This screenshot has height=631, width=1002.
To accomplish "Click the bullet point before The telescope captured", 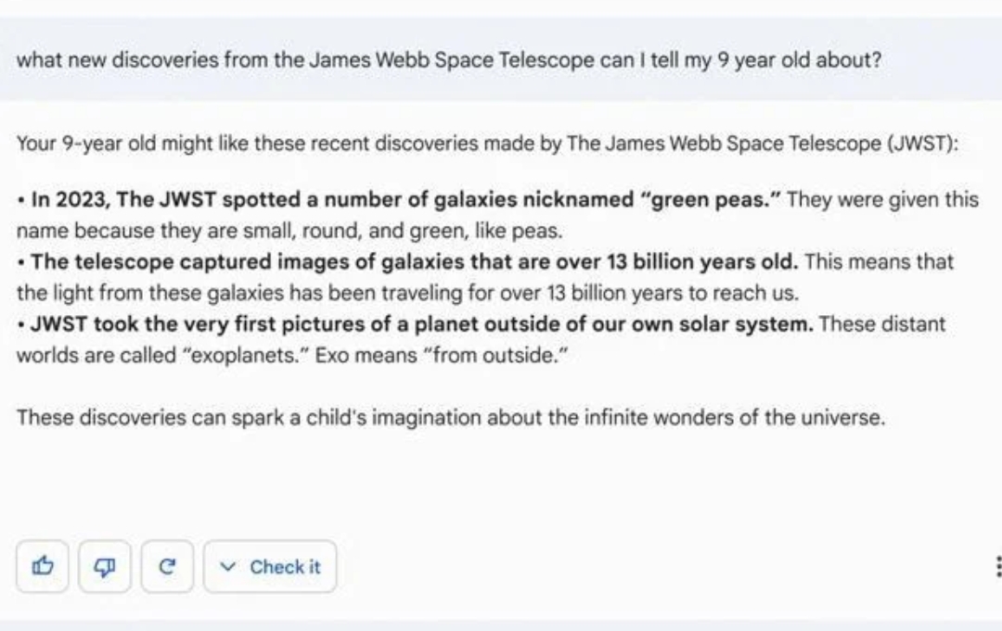I will click(x=21, y=263).
